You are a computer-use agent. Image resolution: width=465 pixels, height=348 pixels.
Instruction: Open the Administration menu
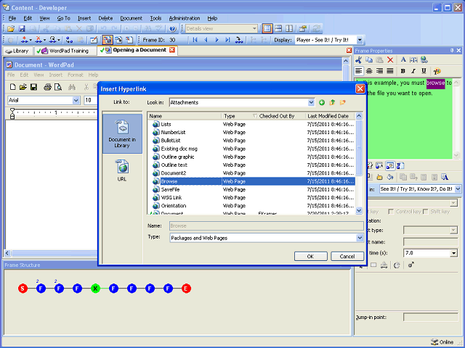tap(184, 17)
